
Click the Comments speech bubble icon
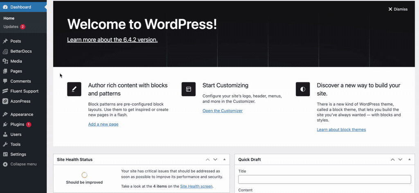[5, 81]
